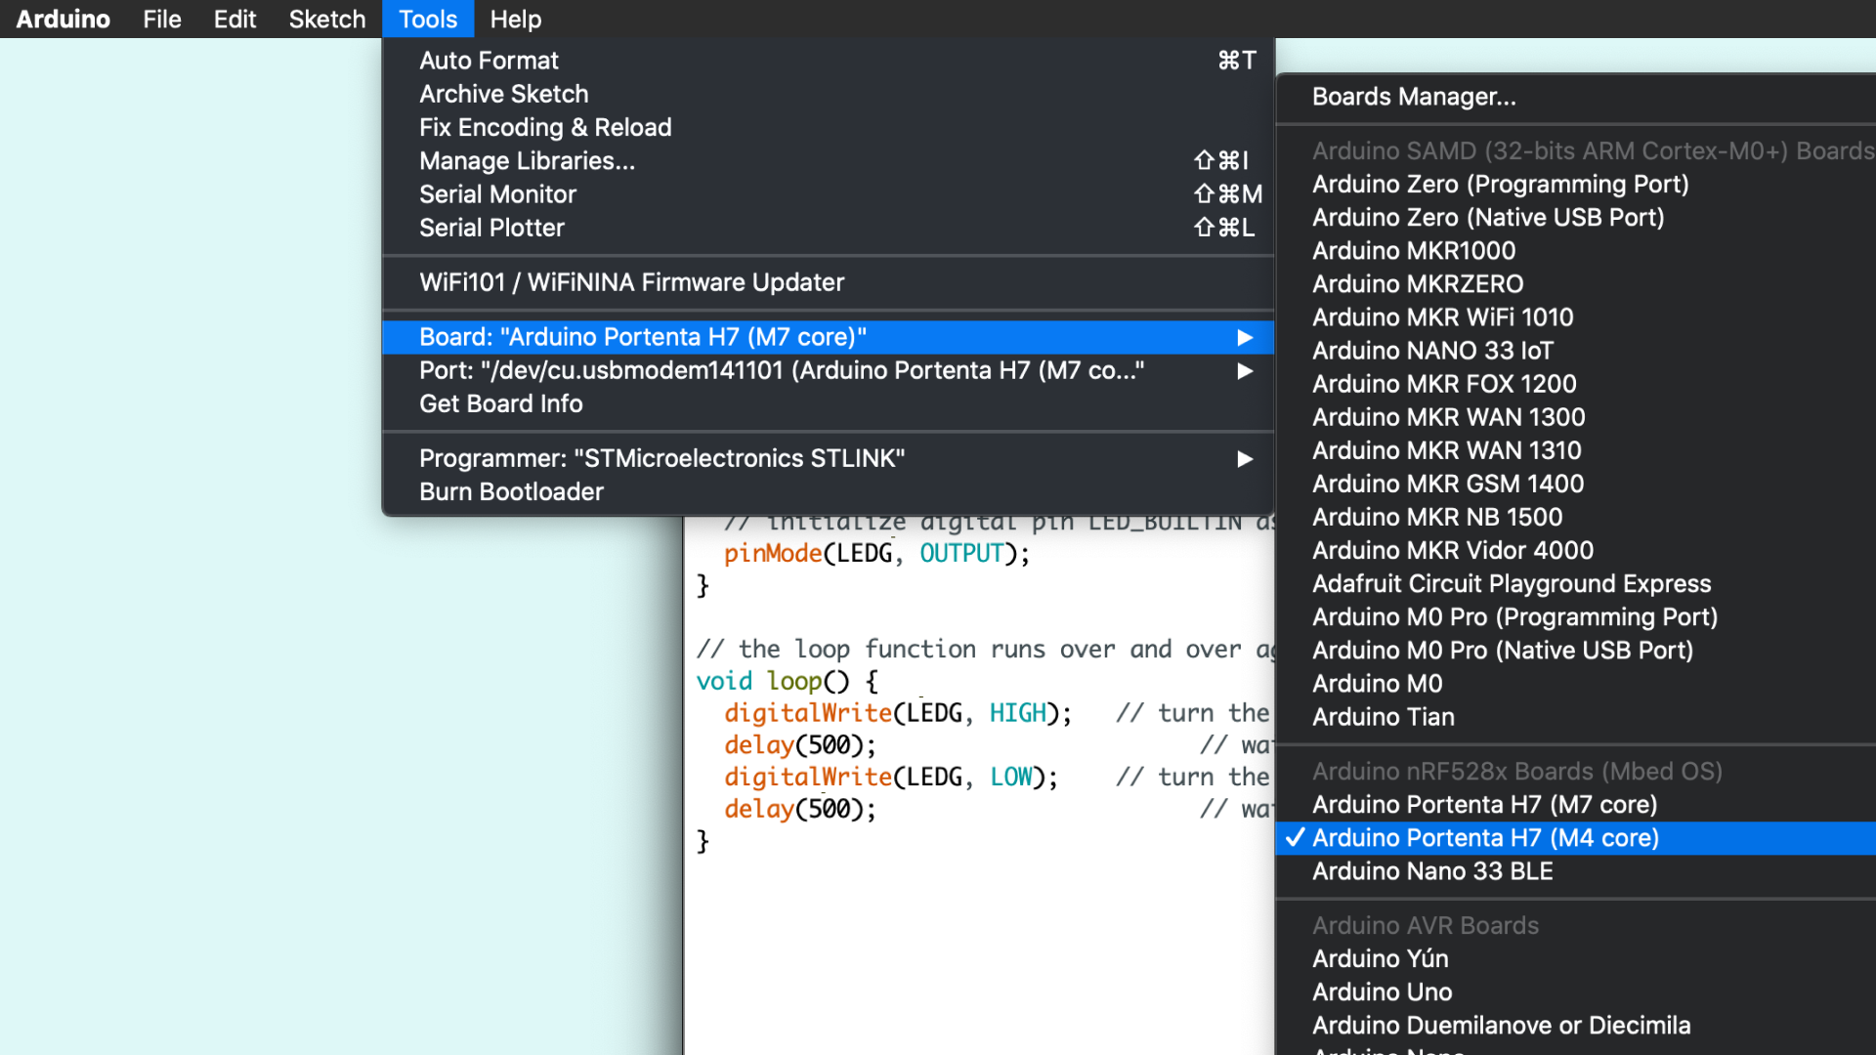Choose Arduino MKR WiFi 1010 board
The image size is (1876, 1055).
pyautogui.click(x=1442, y=317)
